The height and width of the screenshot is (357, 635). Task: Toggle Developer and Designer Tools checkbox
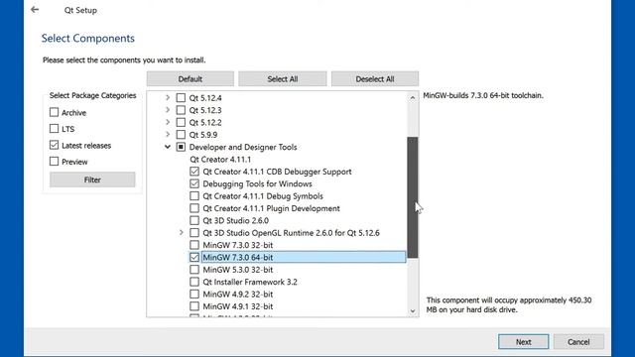point(181,147)
